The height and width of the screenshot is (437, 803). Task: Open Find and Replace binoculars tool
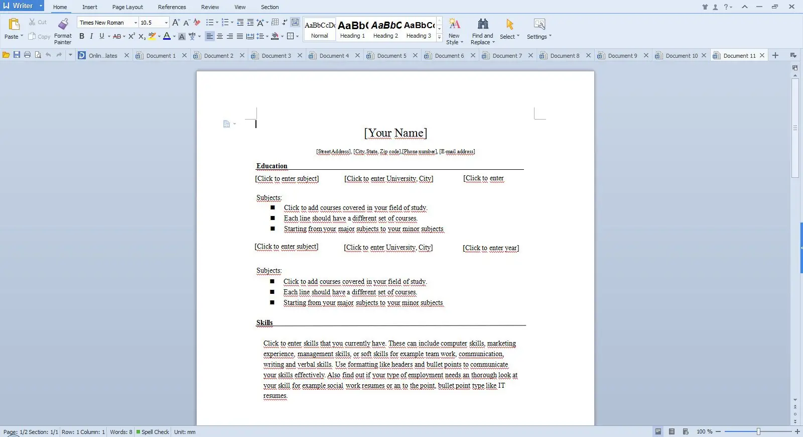point(483,24)
